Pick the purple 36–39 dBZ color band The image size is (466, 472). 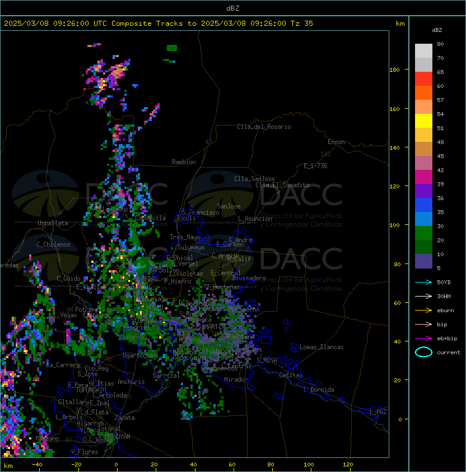[423, 191]
